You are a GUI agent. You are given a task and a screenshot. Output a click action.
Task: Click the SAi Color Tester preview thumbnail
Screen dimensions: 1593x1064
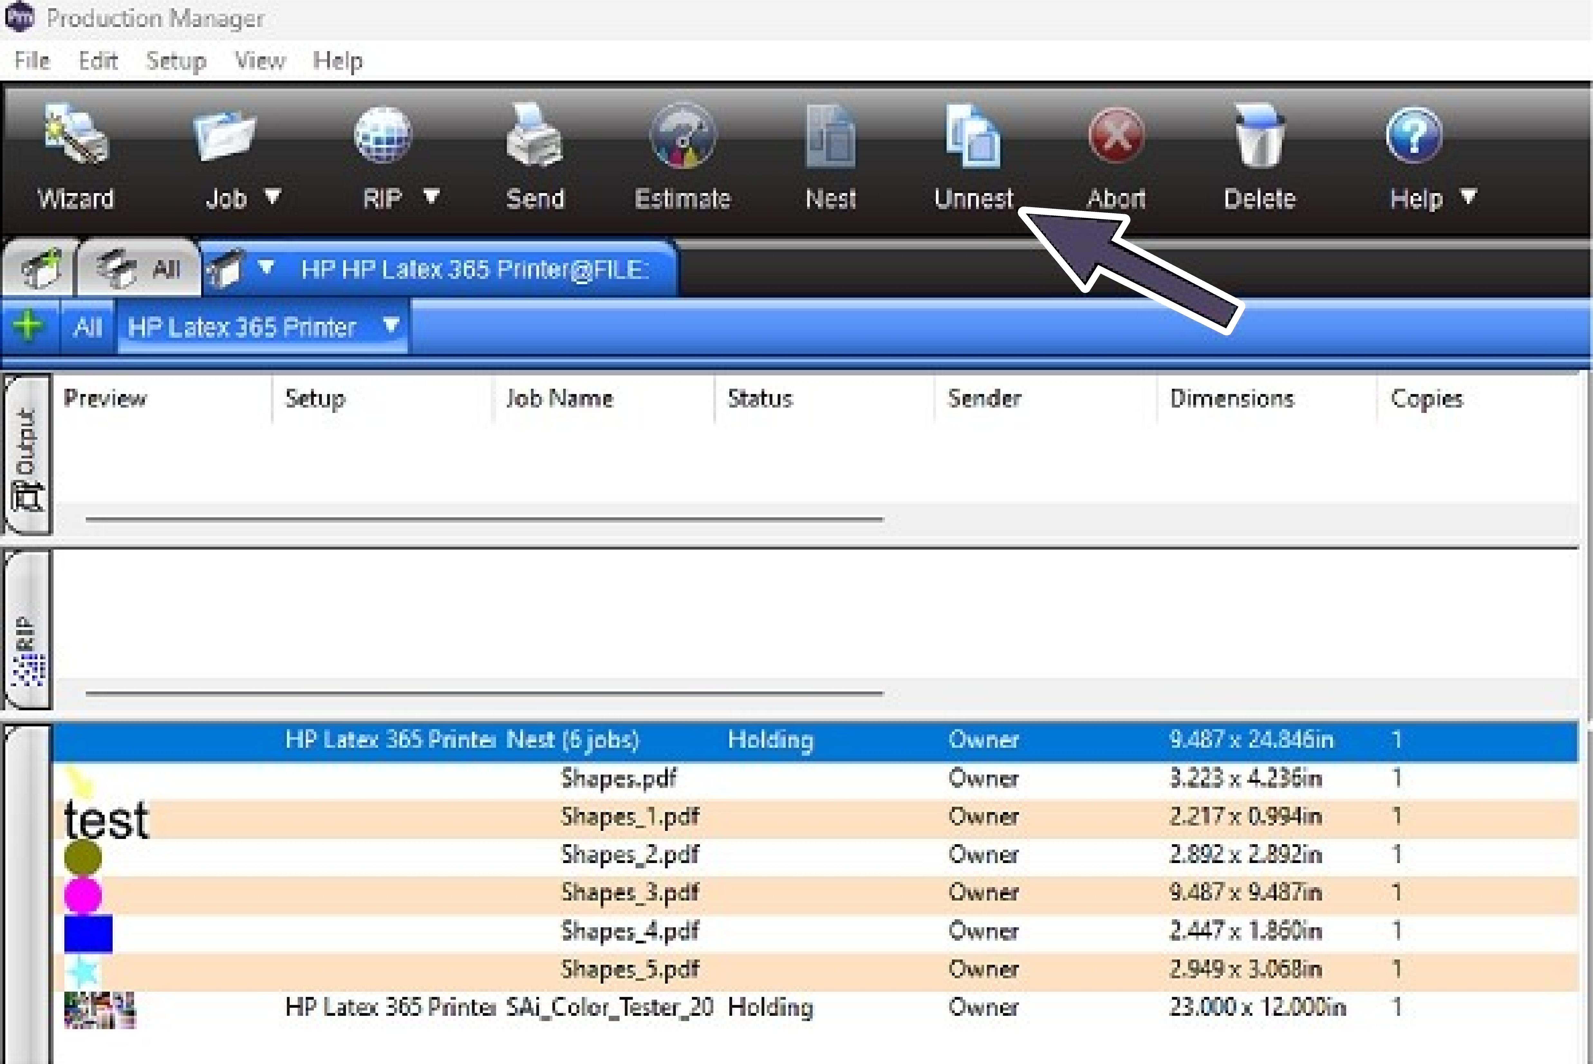click(x=100, y=1010)
